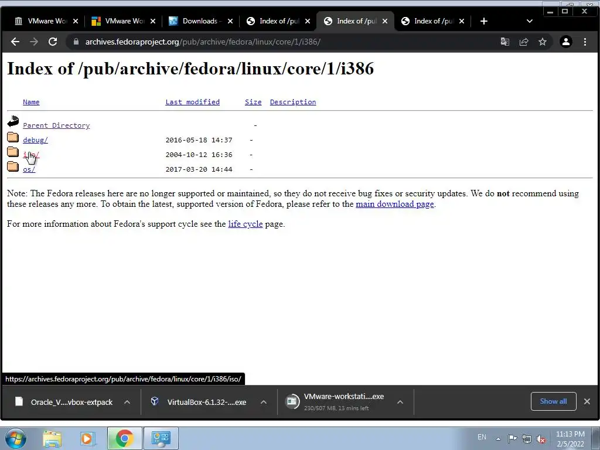The height and width of the screenshot is (450, 600).
Task: Click the EN language indicator
Action: (482, 437)
